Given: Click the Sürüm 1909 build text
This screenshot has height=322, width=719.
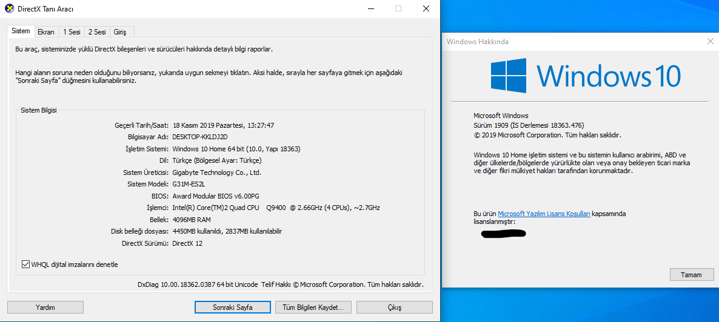Looking at the screenshot, I should click(x=529, y=125).
